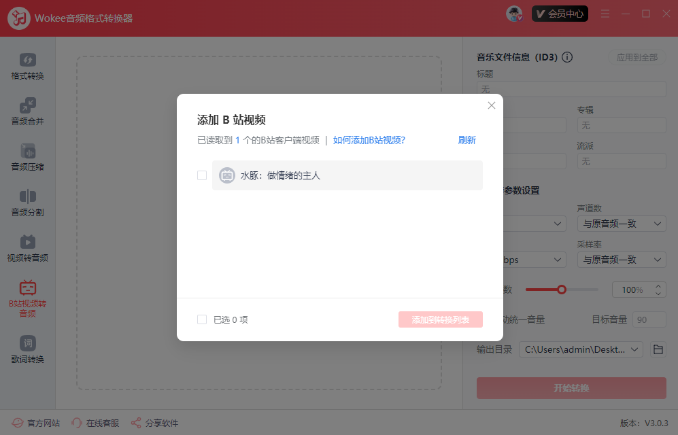678x435 pixels.
Task: Toggle the 已选 0 项 select-all checkbox
Action: coord(201,319)
